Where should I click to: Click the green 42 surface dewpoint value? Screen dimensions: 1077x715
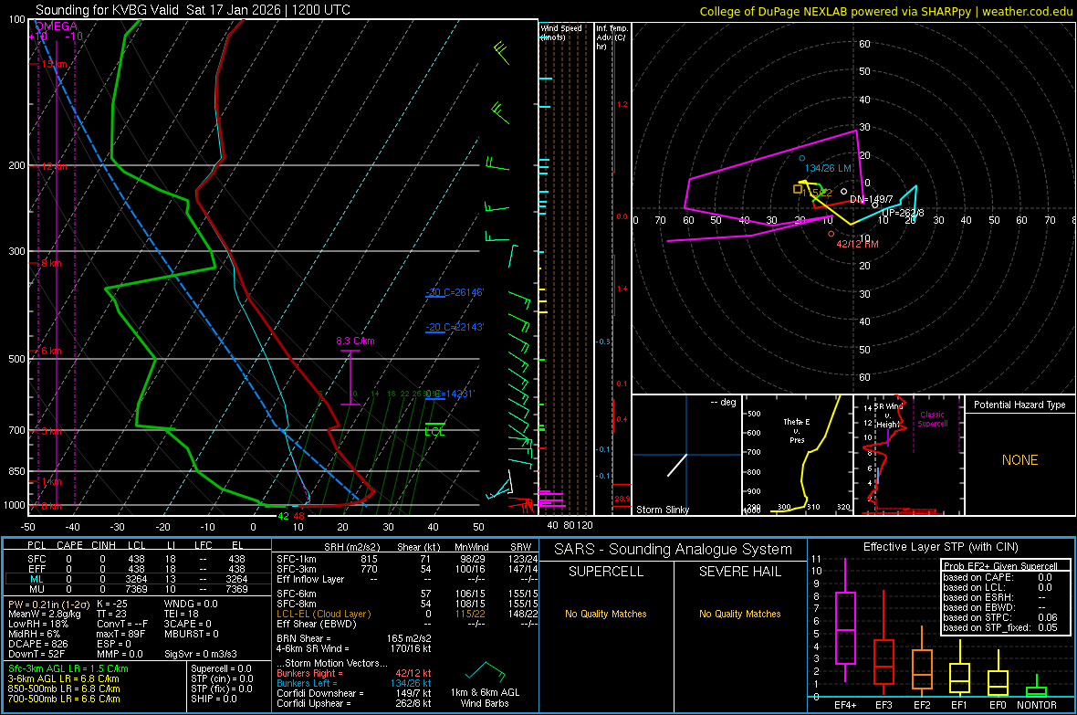coord(283,516)
